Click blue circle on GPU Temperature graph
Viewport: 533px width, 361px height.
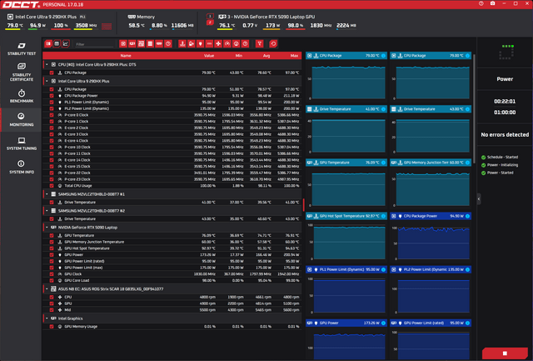pyautogui.click(x=383, y=163)
